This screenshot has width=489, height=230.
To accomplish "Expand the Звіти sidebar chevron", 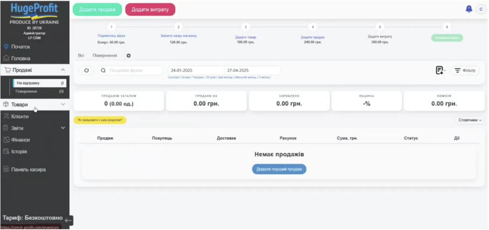I will pos(63,128).
